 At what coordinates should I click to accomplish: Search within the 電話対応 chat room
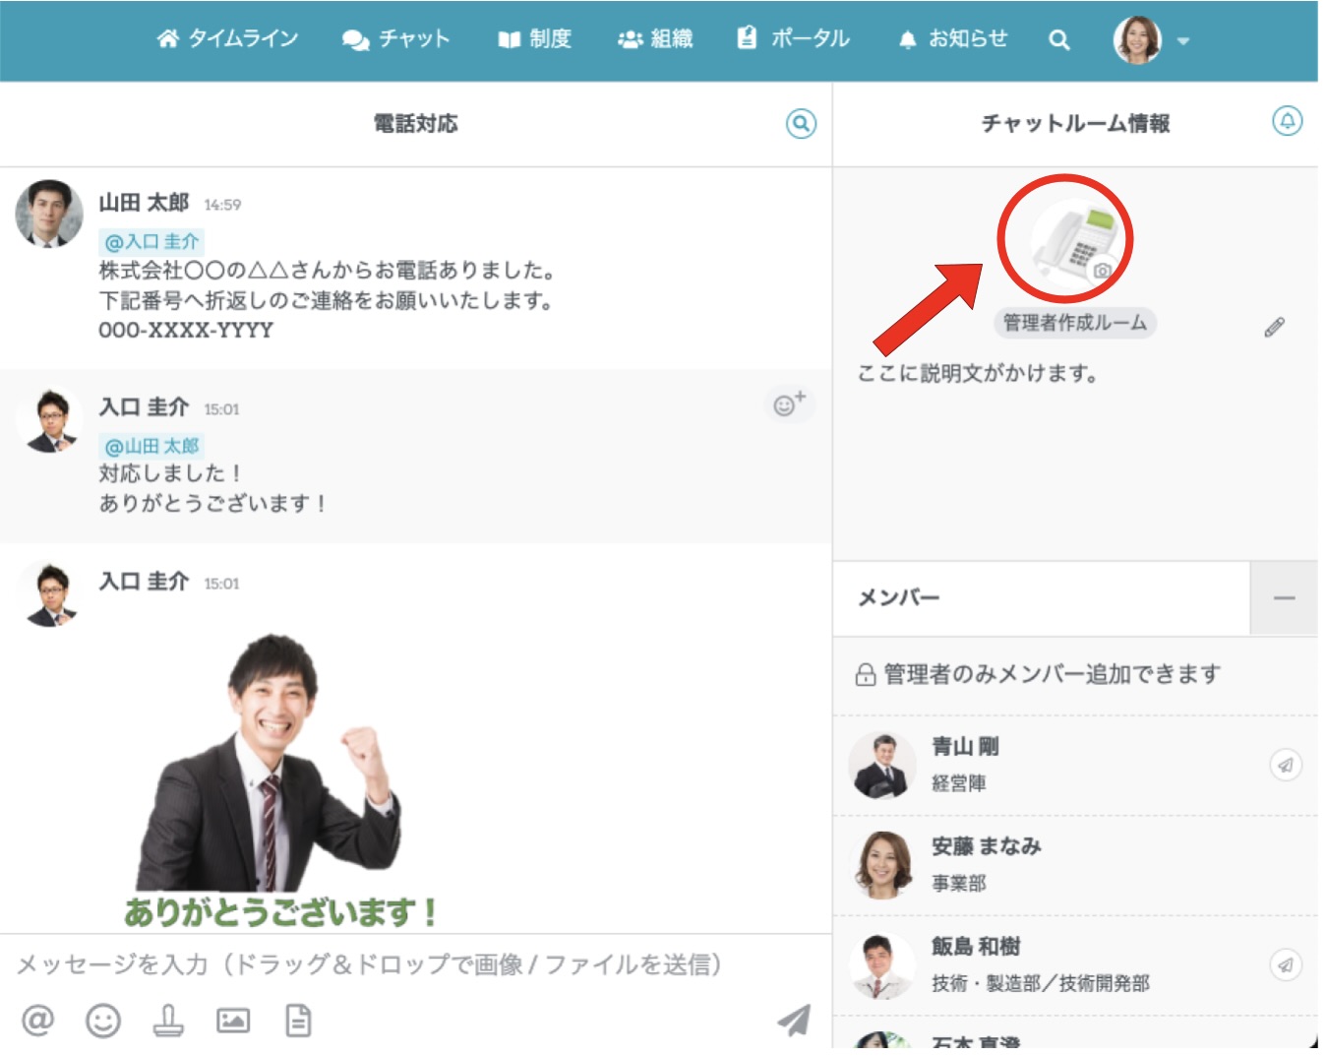[801, 124]
